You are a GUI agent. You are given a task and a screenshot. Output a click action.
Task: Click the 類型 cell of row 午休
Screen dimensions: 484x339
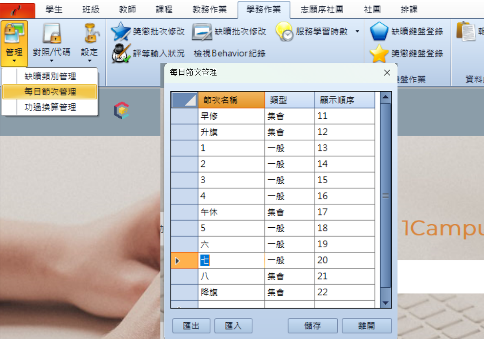290,212
